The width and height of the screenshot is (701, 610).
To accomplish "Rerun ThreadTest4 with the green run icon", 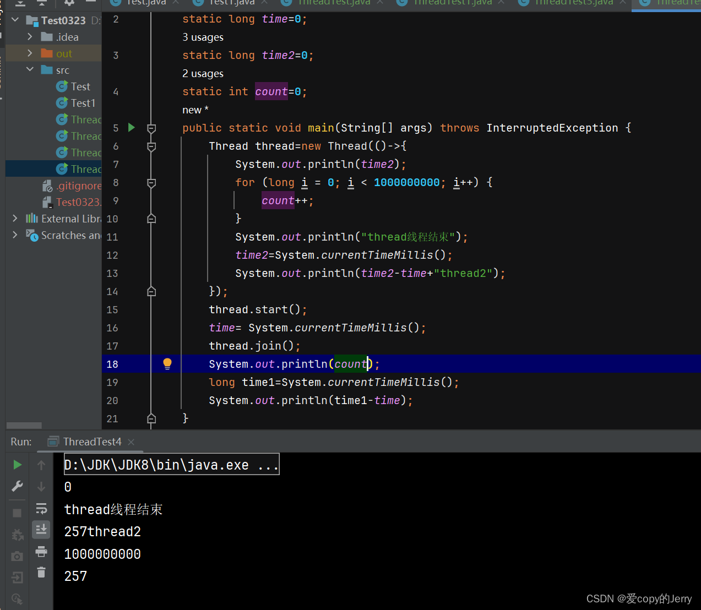I will click(x=17, y=465).
